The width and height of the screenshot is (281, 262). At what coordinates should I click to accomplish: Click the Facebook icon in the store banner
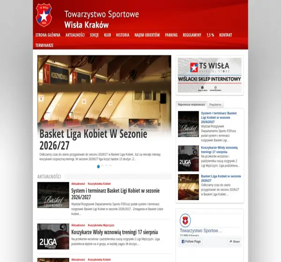pyautogui.click(x=202, y=87)
